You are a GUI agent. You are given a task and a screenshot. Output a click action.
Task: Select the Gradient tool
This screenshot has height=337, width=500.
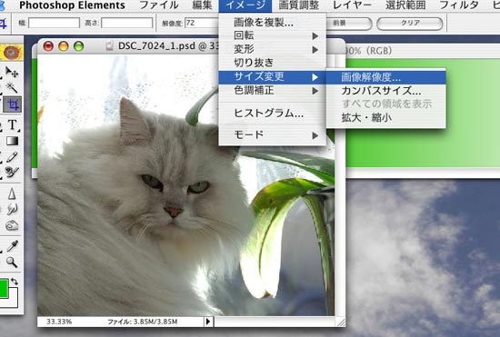click(x=12, y=141)
